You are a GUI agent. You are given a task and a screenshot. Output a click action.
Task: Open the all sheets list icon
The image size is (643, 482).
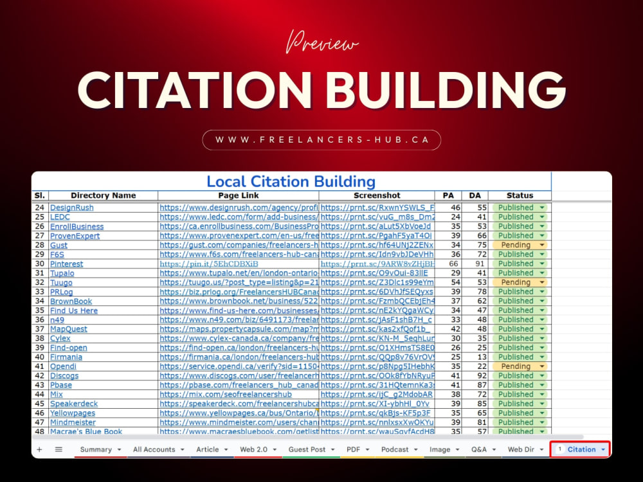(x=59, y=450)
